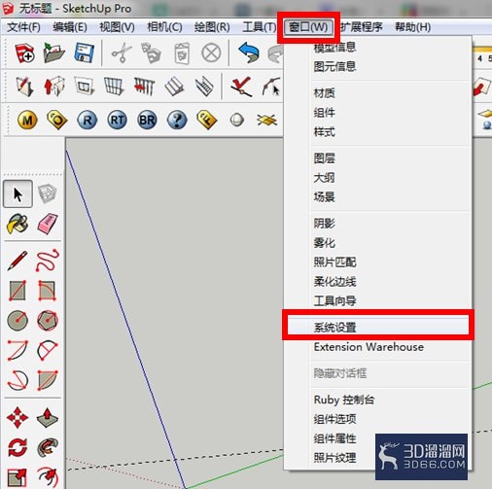The width and height of the screenshot is (492, 489).
Task: Click the yellow tag F icon
Action: point(207,121)
